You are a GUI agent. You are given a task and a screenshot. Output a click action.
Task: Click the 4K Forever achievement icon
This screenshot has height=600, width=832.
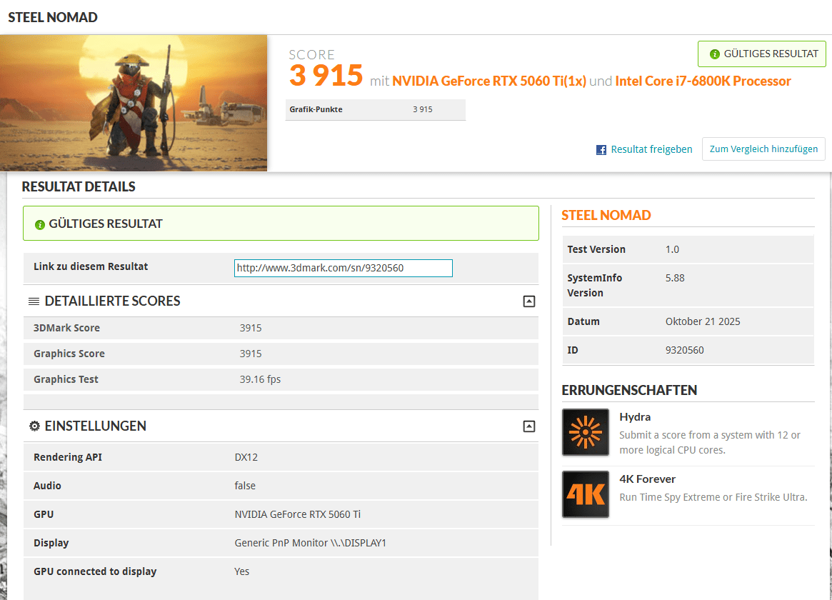click(x=586, y=494)
